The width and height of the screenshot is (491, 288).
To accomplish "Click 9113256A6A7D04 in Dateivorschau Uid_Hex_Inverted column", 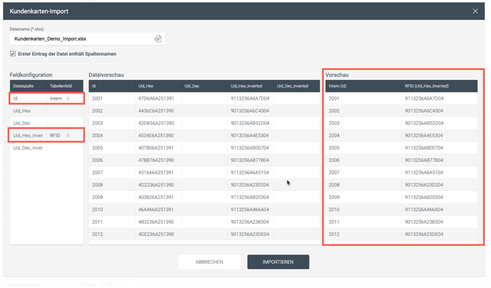I will pyautogui.click(x=250, y=98).
